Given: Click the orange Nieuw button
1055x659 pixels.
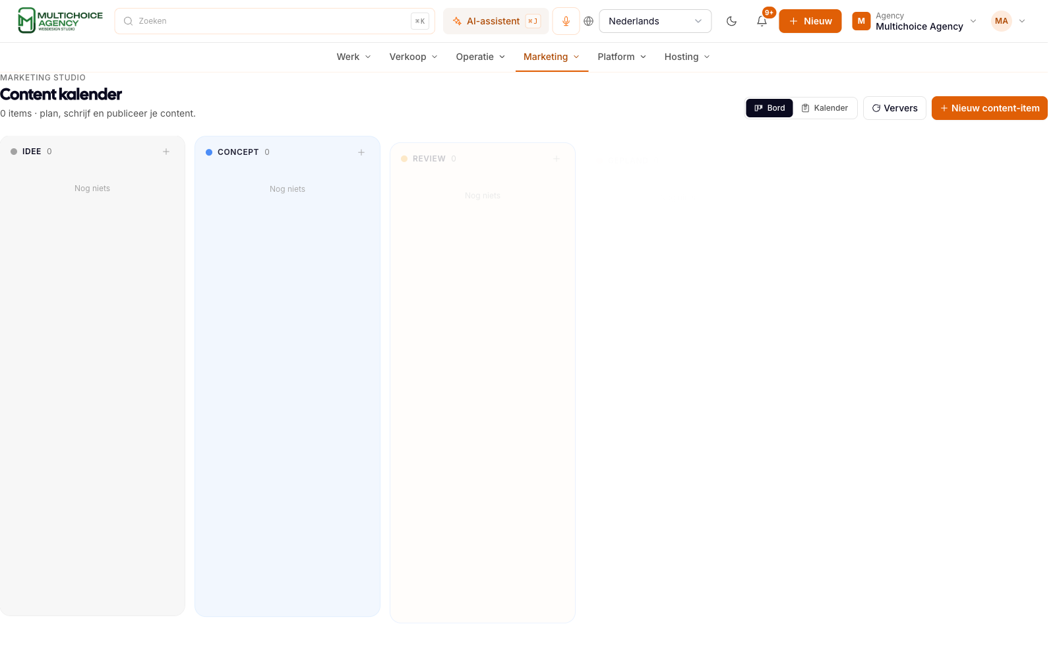Looking at the screenshot, I should click(810, 21).
